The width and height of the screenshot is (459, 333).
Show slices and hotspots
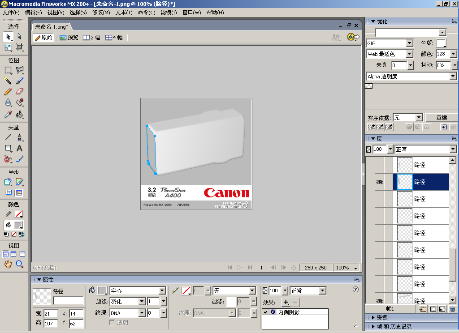coord(19,192)
